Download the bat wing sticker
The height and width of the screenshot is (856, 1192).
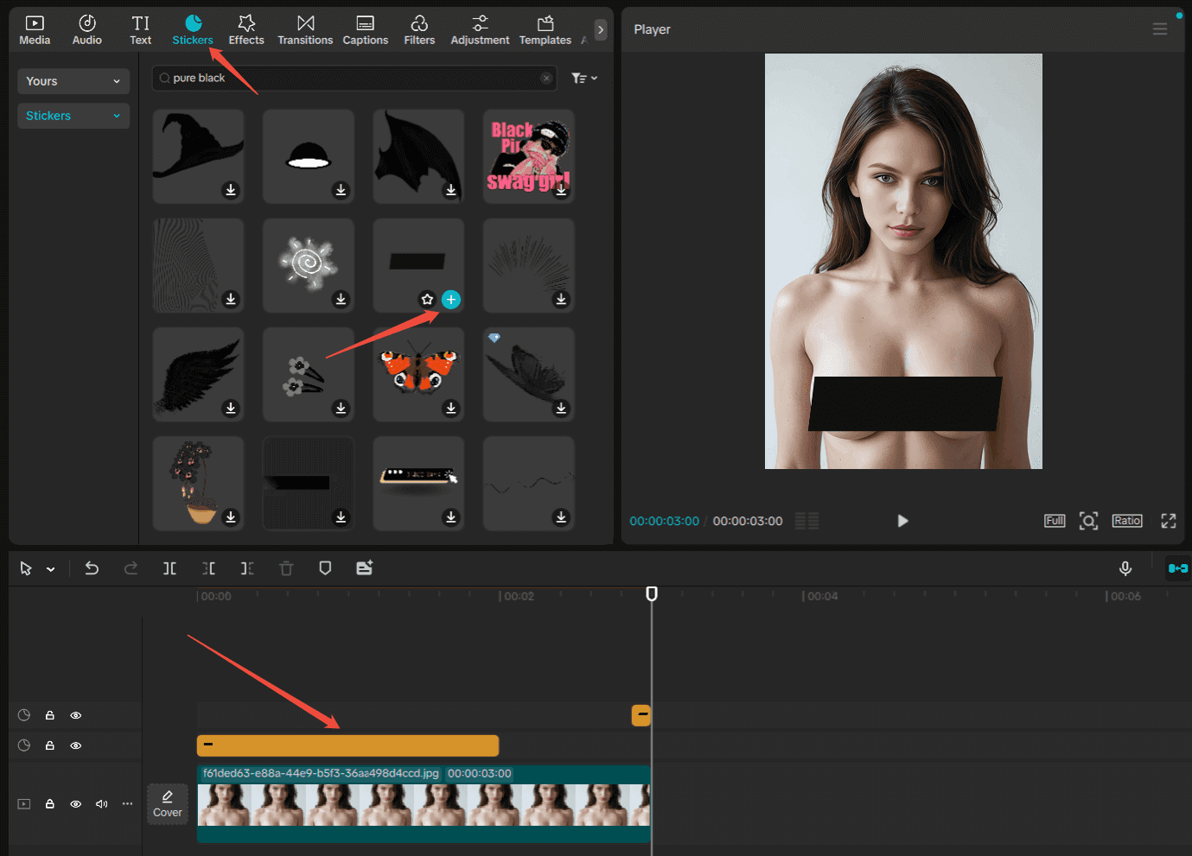[x=451, y=190]
